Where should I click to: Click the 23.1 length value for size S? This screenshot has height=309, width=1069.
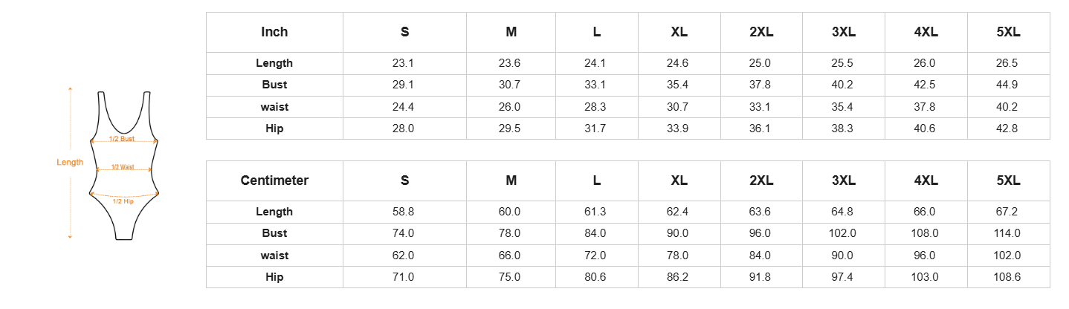point(404,63)
